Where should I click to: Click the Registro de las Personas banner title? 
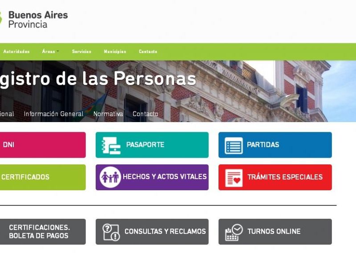(98, 79)
